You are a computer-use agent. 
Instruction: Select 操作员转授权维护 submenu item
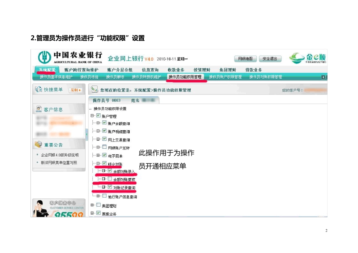147,77
